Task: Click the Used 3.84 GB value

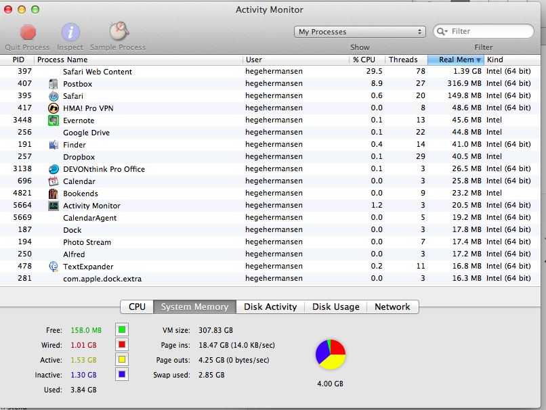Action: coord(83,390)
